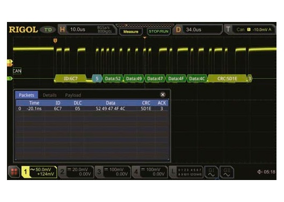This screenshot has height=202, width=284.
Task: Switch to the Payload tab
Action: [73, 95]
